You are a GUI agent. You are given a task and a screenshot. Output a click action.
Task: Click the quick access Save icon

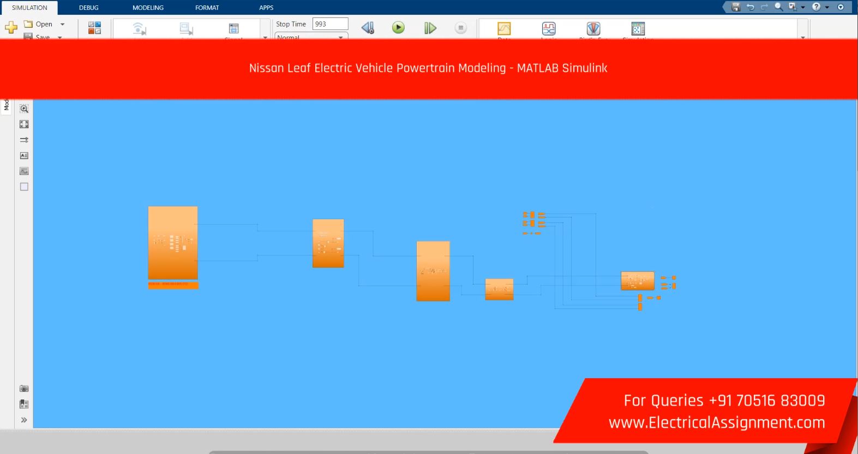736,7
